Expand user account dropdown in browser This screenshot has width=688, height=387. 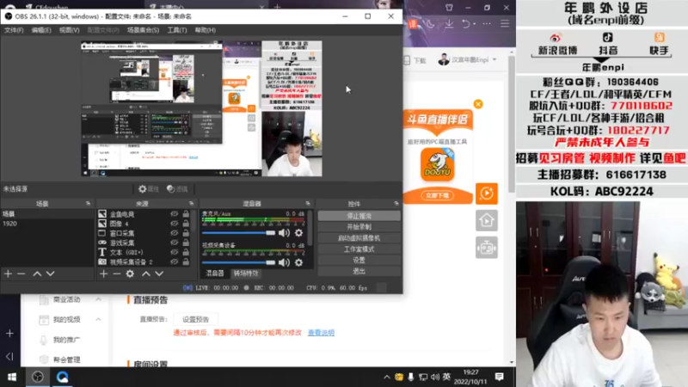494,59
